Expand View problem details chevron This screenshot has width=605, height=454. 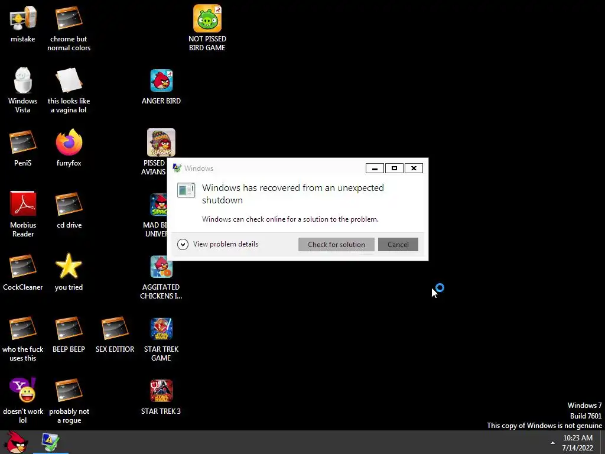click(x=183, y=244)
